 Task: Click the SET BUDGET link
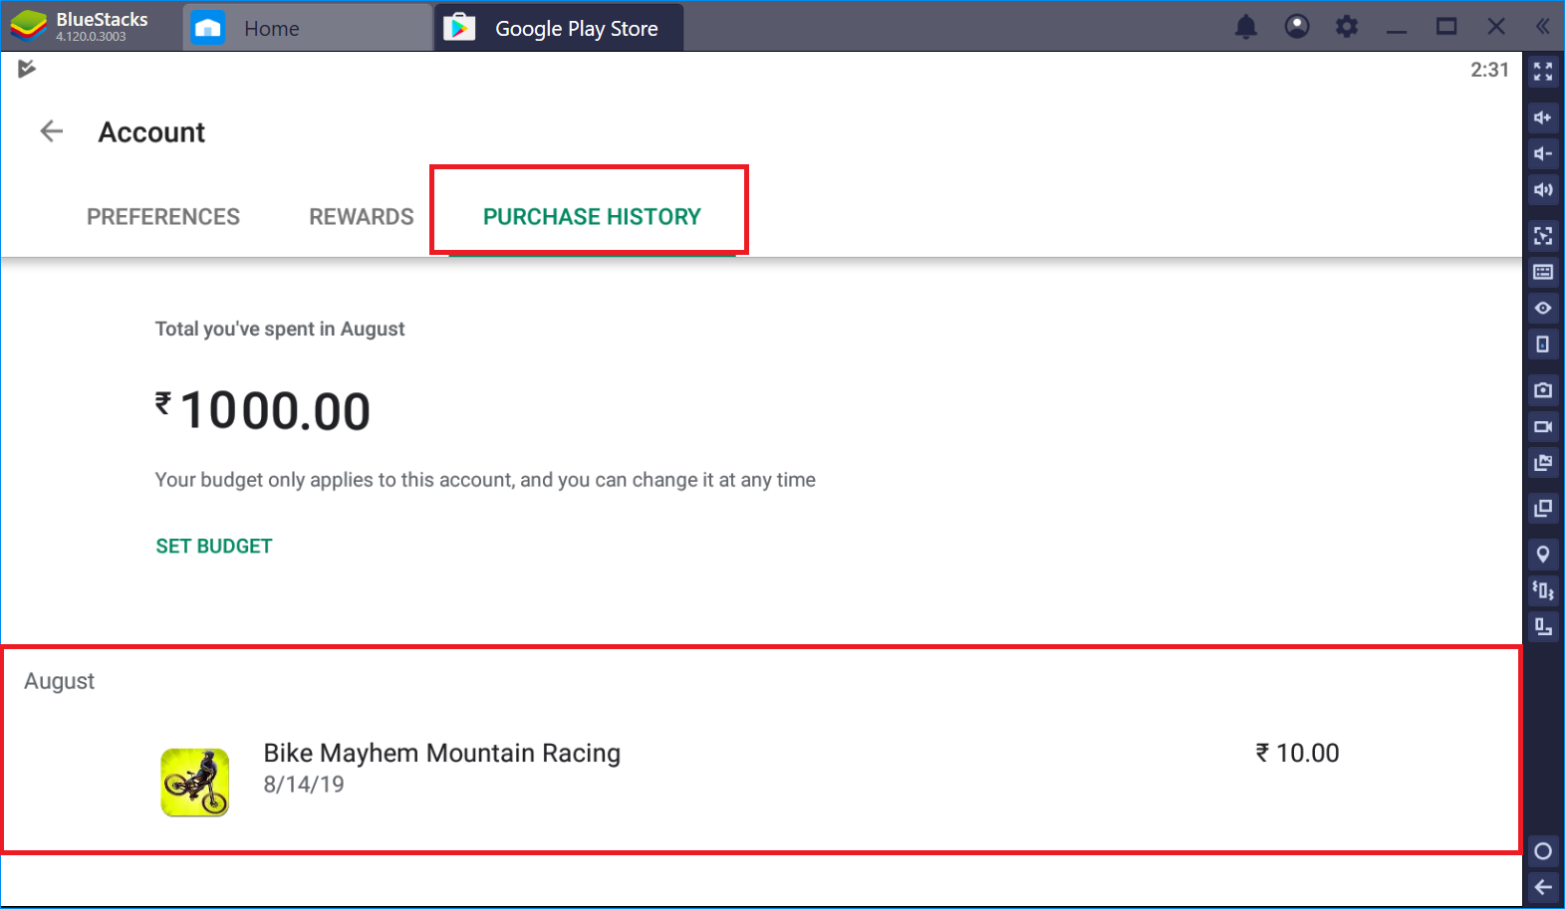pos(214,547)
